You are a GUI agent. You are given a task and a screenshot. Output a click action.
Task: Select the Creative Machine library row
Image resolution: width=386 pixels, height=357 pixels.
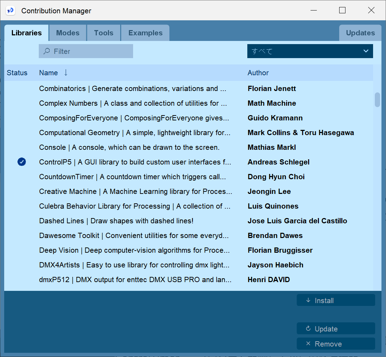pos(189,191)
